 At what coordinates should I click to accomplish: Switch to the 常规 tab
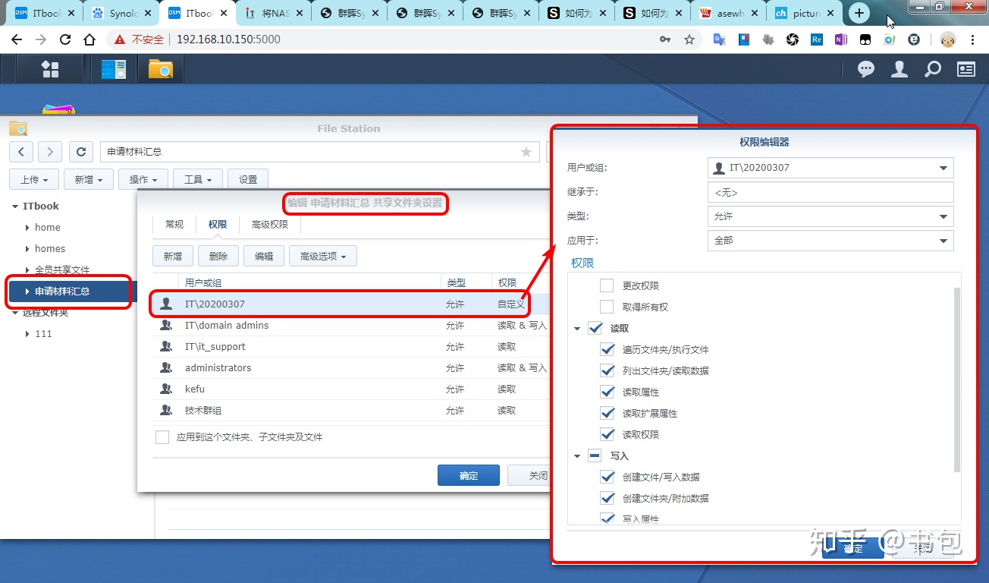pos(174,224)
